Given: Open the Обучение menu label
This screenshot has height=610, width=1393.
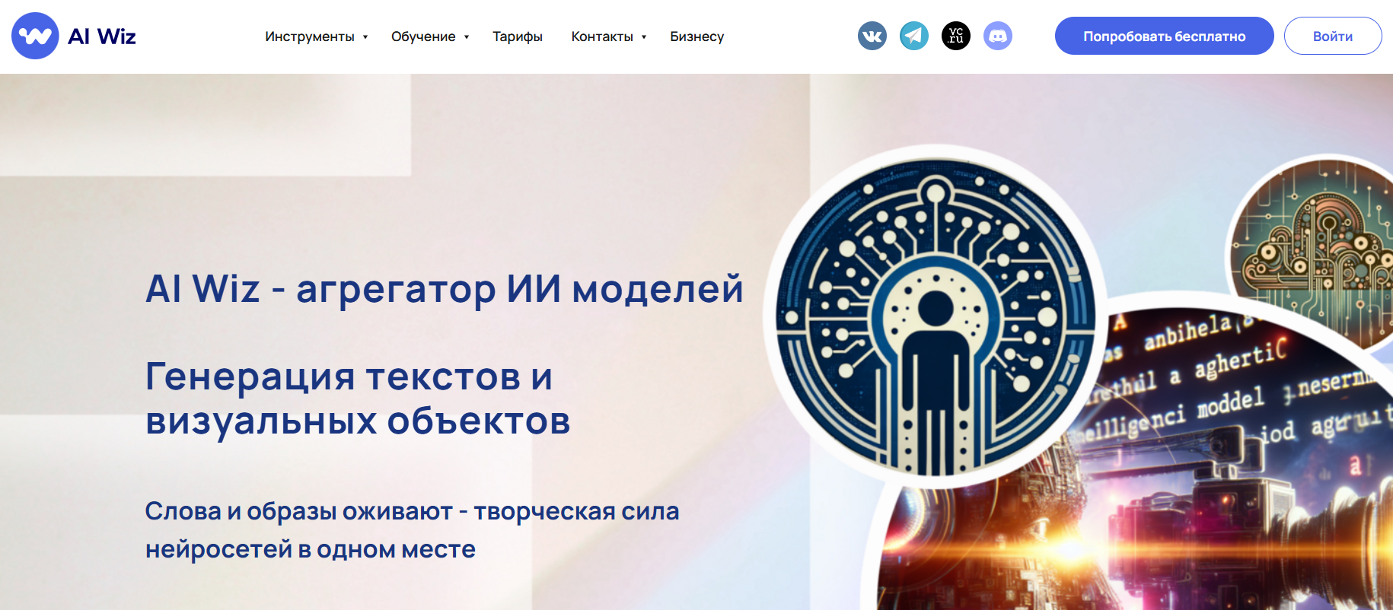Looking at the screenshot, I should click(423, 37).
